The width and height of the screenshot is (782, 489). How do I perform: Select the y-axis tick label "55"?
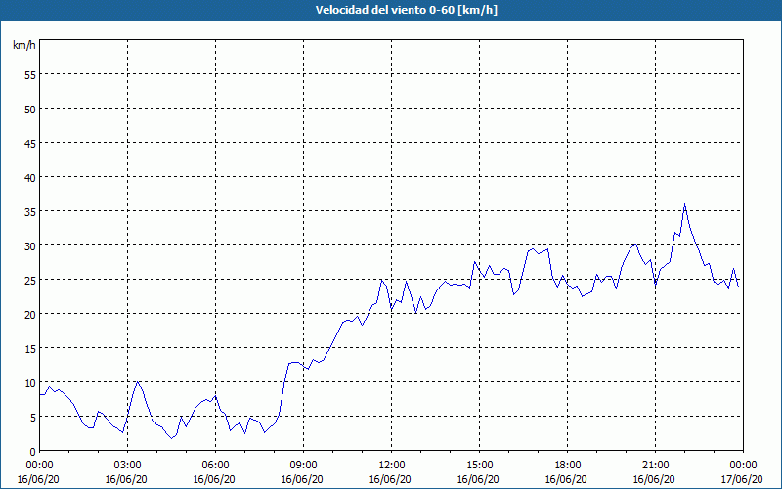point(30,75)
